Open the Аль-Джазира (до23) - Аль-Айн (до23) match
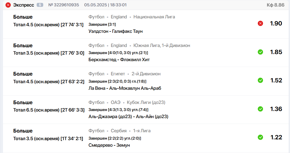This screenshot has height=153, width=290. tap(128, 117)
